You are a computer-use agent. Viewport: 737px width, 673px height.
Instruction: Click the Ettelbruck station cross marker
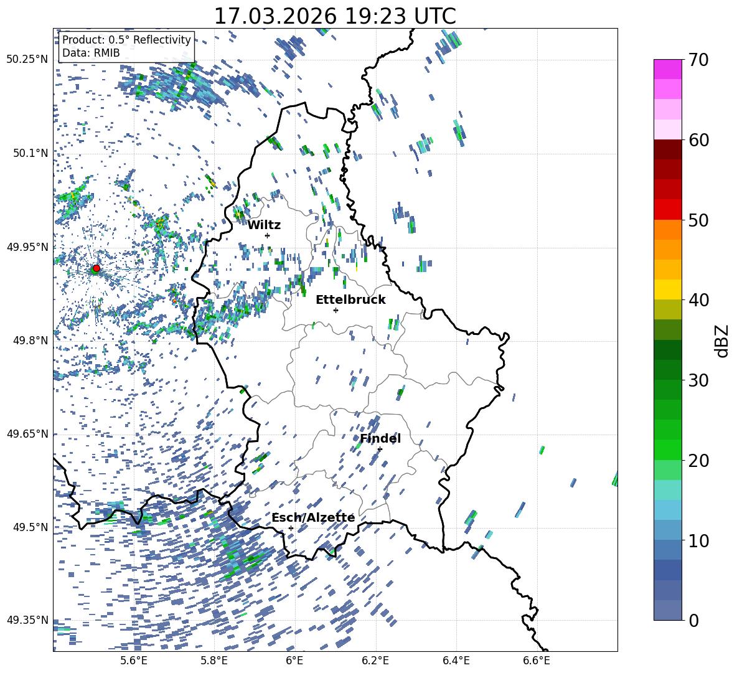[x=336, y=310]
